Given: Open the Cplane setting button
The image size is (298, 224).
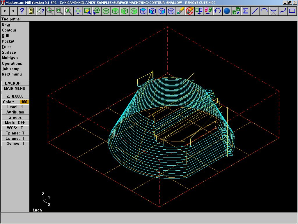Looking at the screenshot, I should (15, 139).
